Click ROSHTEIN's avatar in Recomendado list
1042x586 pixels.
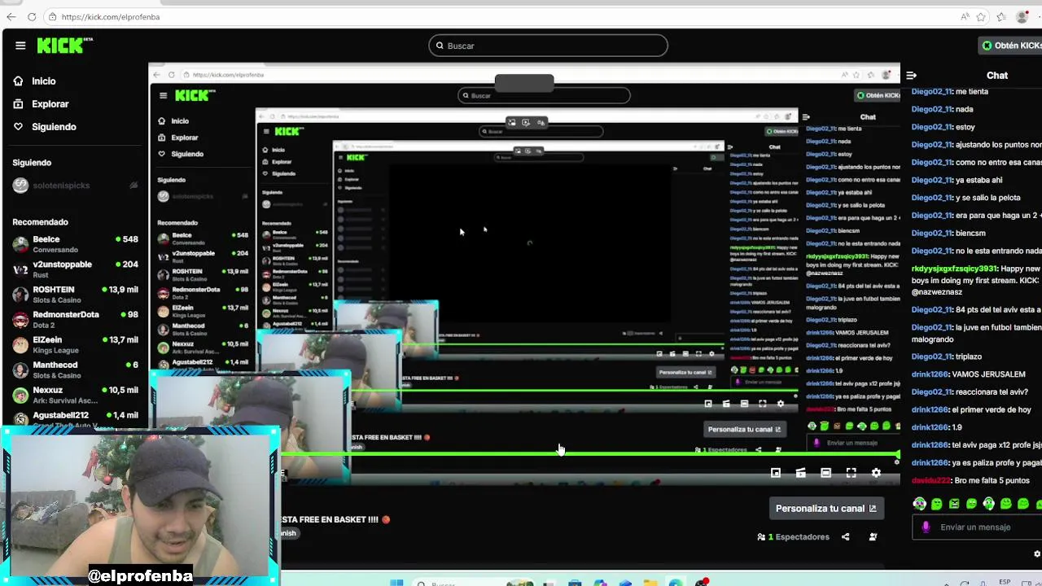[20, 294]
